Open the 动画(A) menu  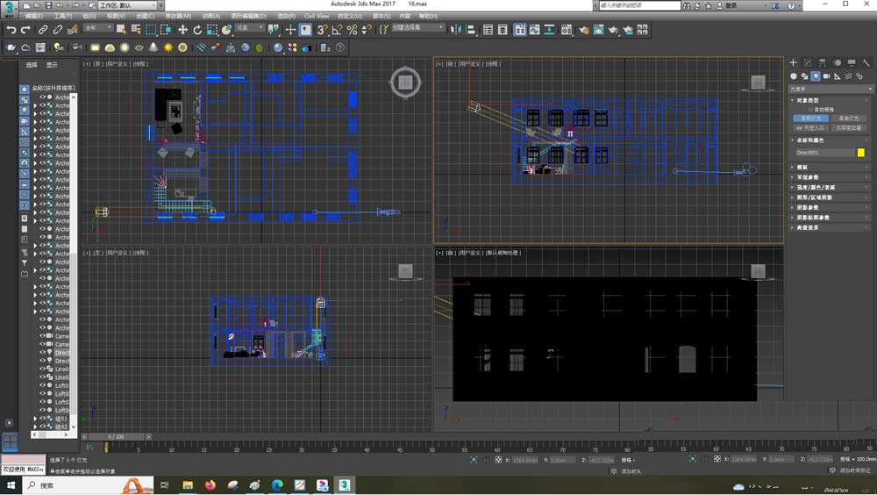point(211,16)
